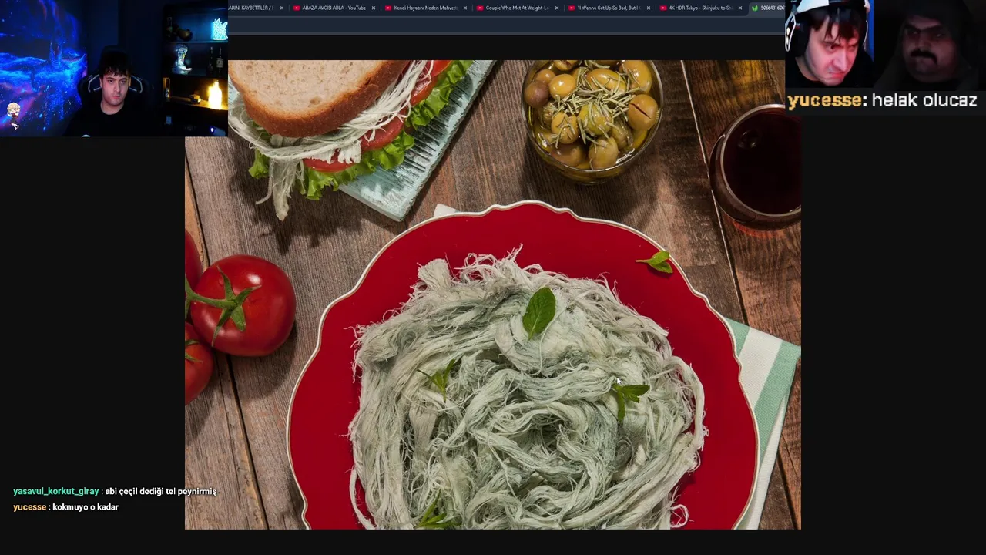Image resolution: width=986 pixels, height=555 pixels.
Task: Click chat message 'kokmuyo o kadar'
Action: (86, 507)
